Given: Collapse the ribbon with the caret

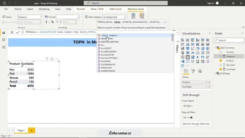Looking at the screenshot, I should click(x=243, y=27).
